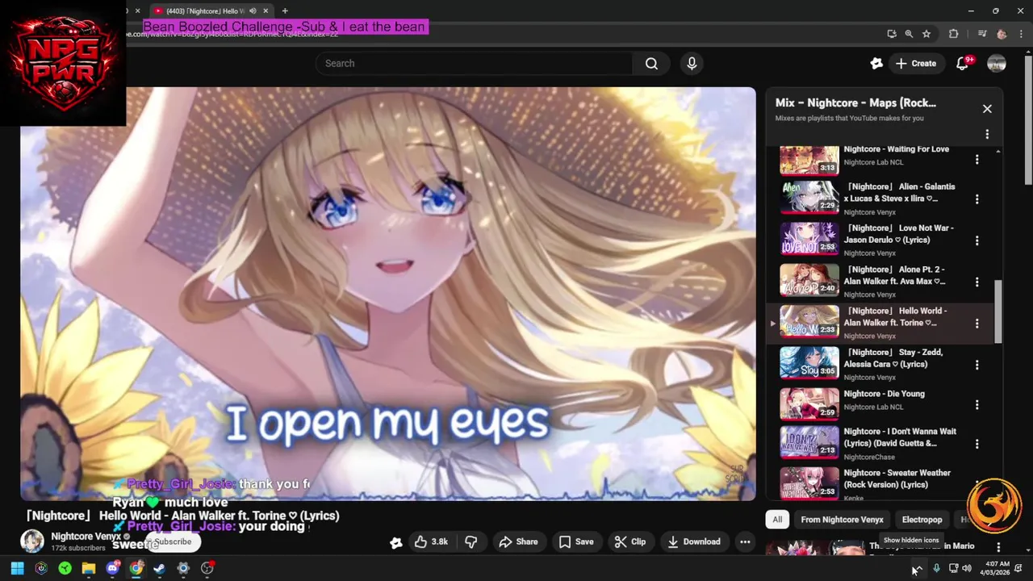Open the Chrome profile avatar
The width and height of the screenshot is (1033, 581).
[x=1002, y=34]
